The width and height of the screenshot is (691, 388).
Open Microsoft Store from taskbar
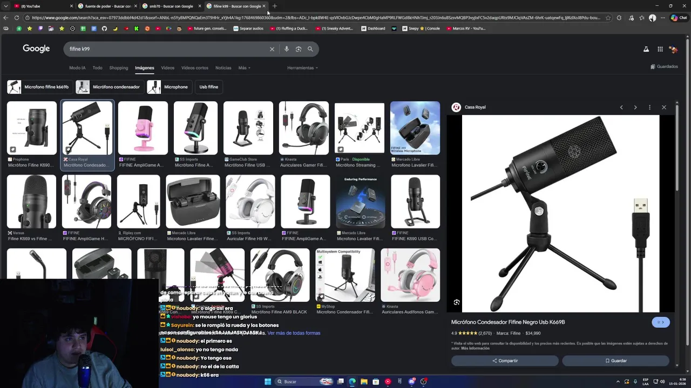tap(376, 382)
